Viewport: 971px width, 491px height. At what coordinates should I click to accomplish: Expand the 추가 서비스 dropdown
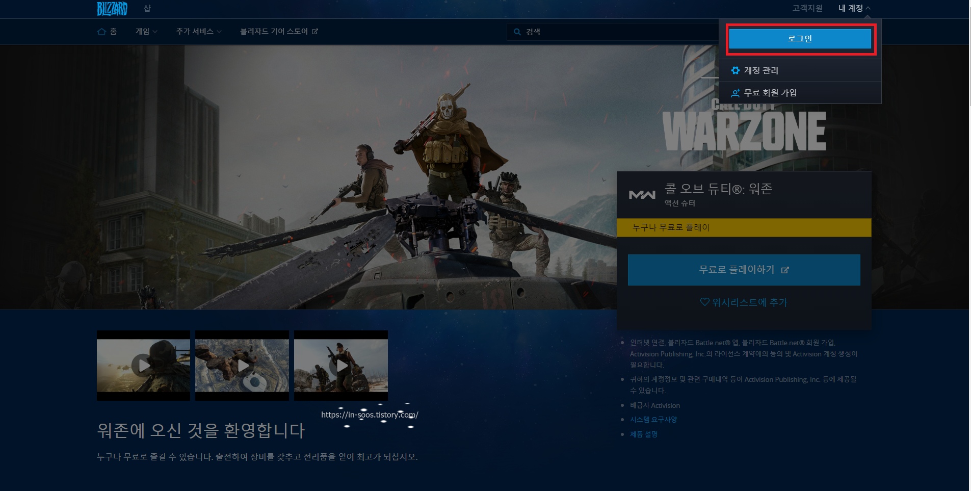point(199,32)
